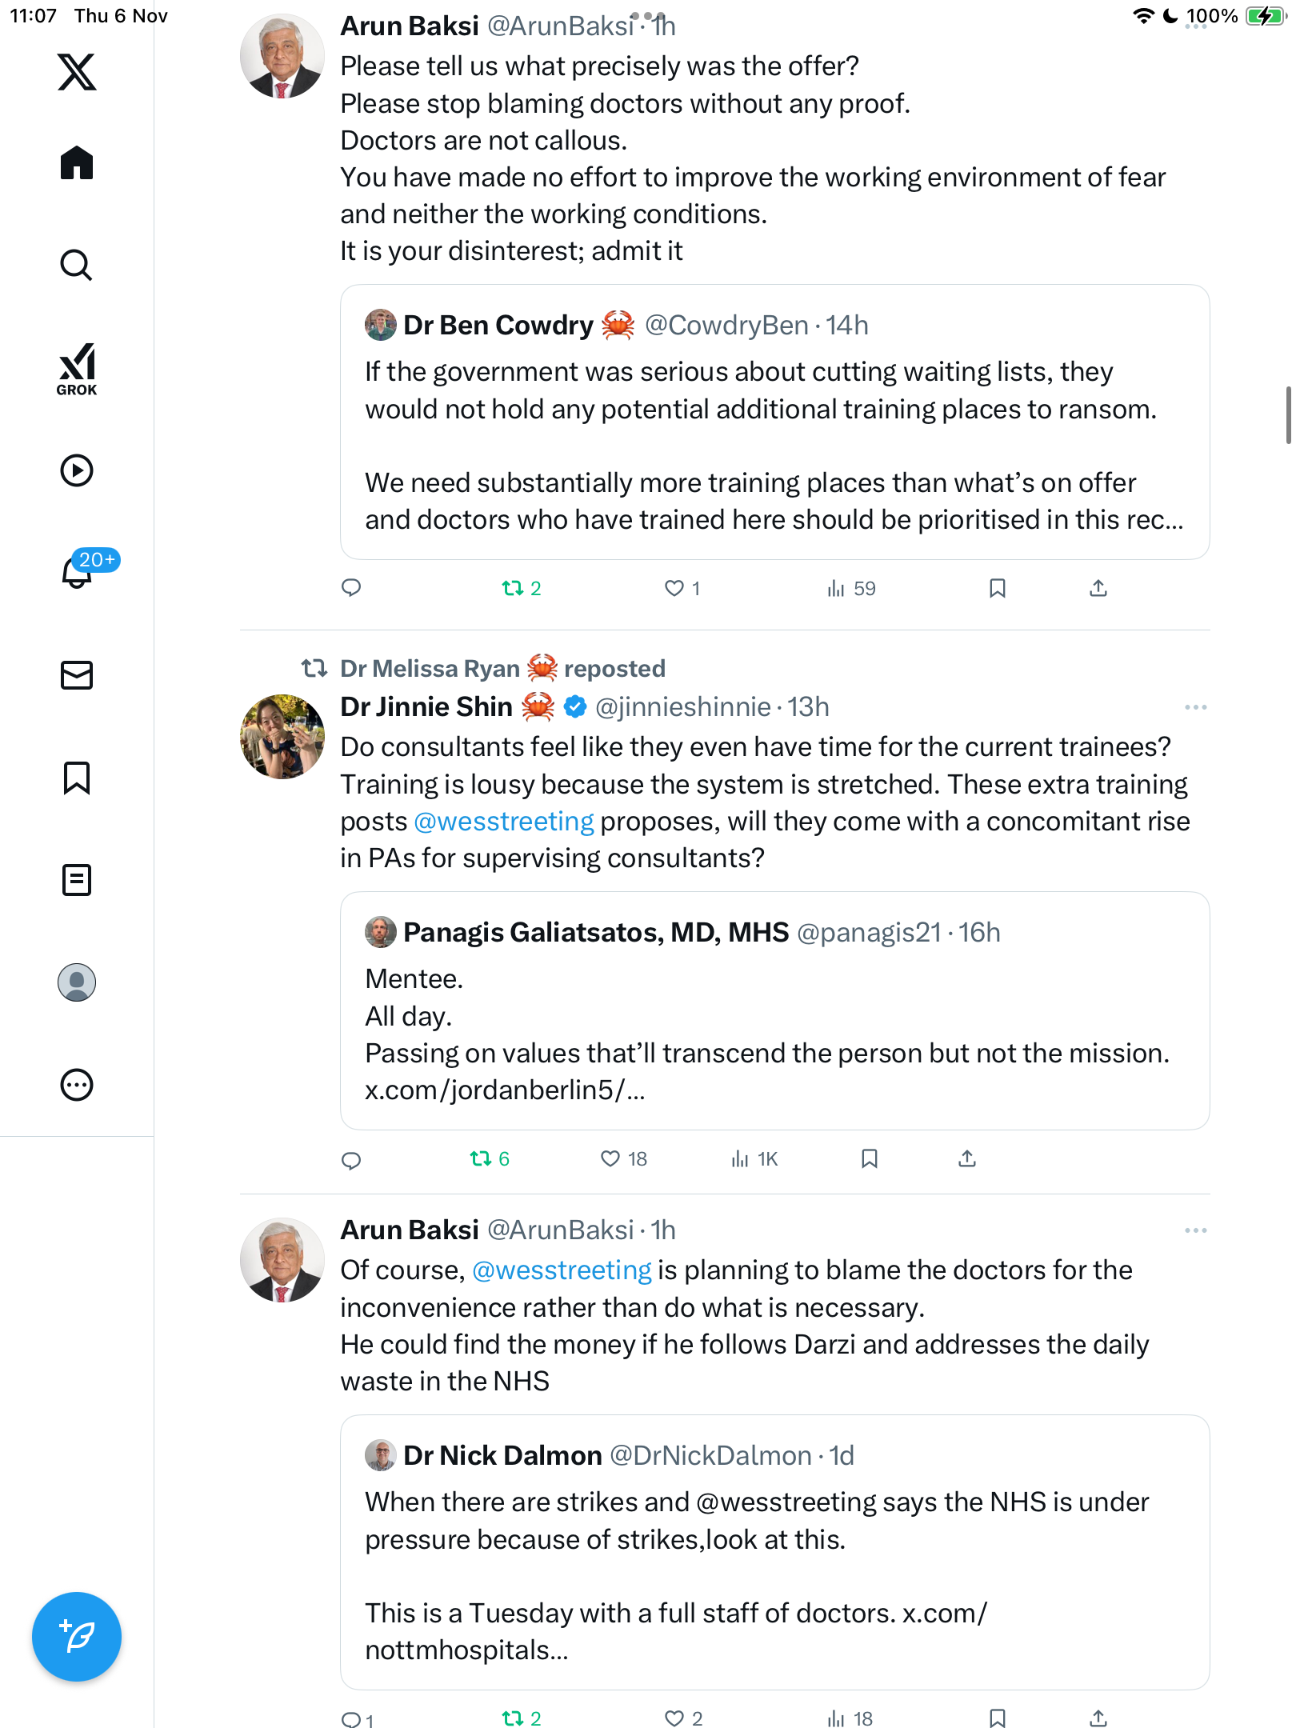Go to Home timeline

[x=77, y=163]
